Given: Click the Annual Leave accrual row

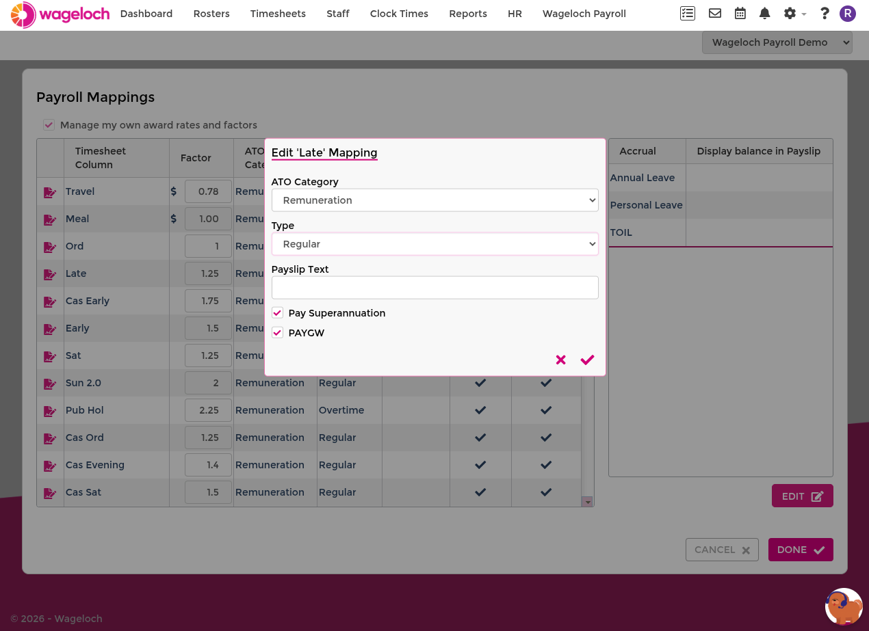Looking at the screenshot, I should click(721, 178).
